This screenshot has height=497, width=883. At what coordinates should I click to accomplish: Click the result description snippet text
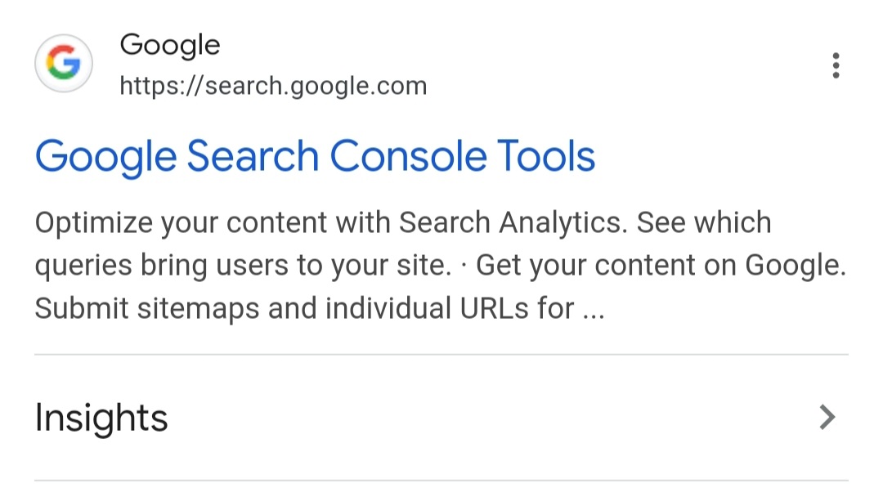click(441, 265)
